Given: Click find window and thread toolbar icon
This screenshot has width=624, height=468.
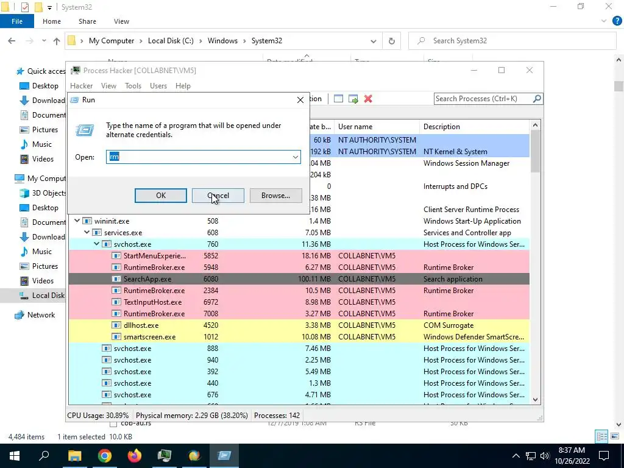Looking at the screenshot, I should pyautogui.click(x=353, y=99).
